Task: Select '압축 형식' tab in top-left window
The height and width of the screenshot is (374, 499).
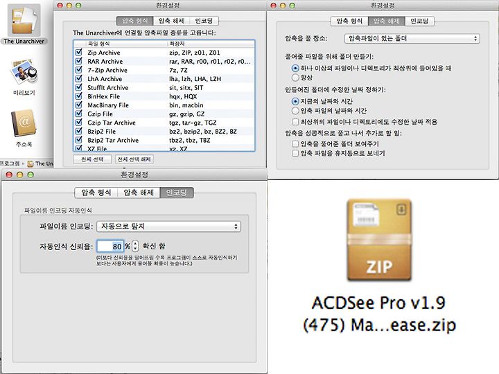Action: coord(135,21)
